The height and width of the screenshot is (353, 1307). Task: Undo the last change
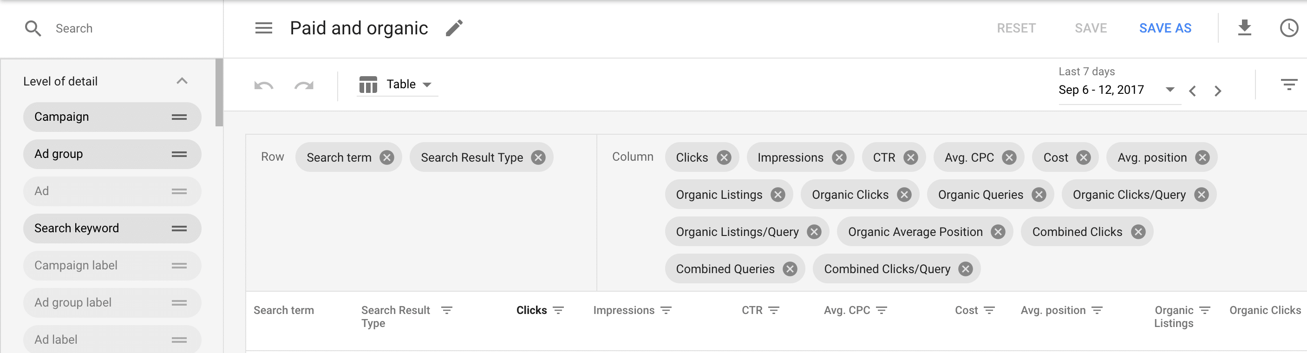point(263,85)
